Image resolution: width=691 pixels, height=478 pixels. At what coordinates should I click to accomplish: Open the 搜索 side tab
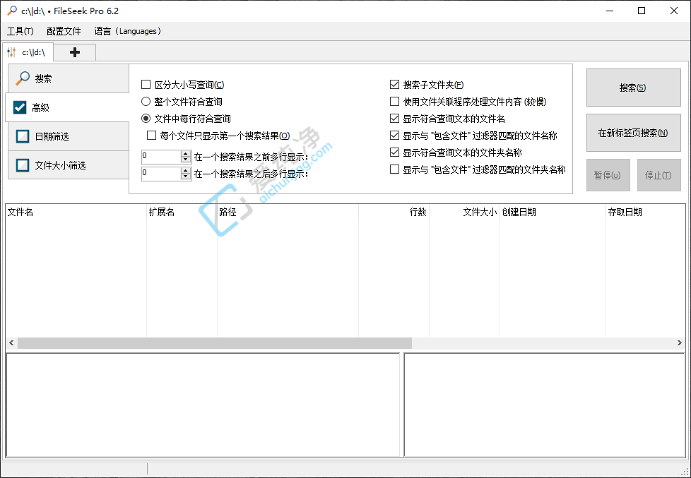click(69, 78)
